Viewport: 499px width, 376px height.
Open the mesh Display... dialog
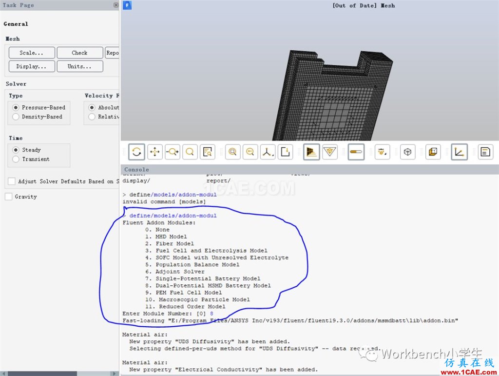pyautogui.click(x=32, y=66)
